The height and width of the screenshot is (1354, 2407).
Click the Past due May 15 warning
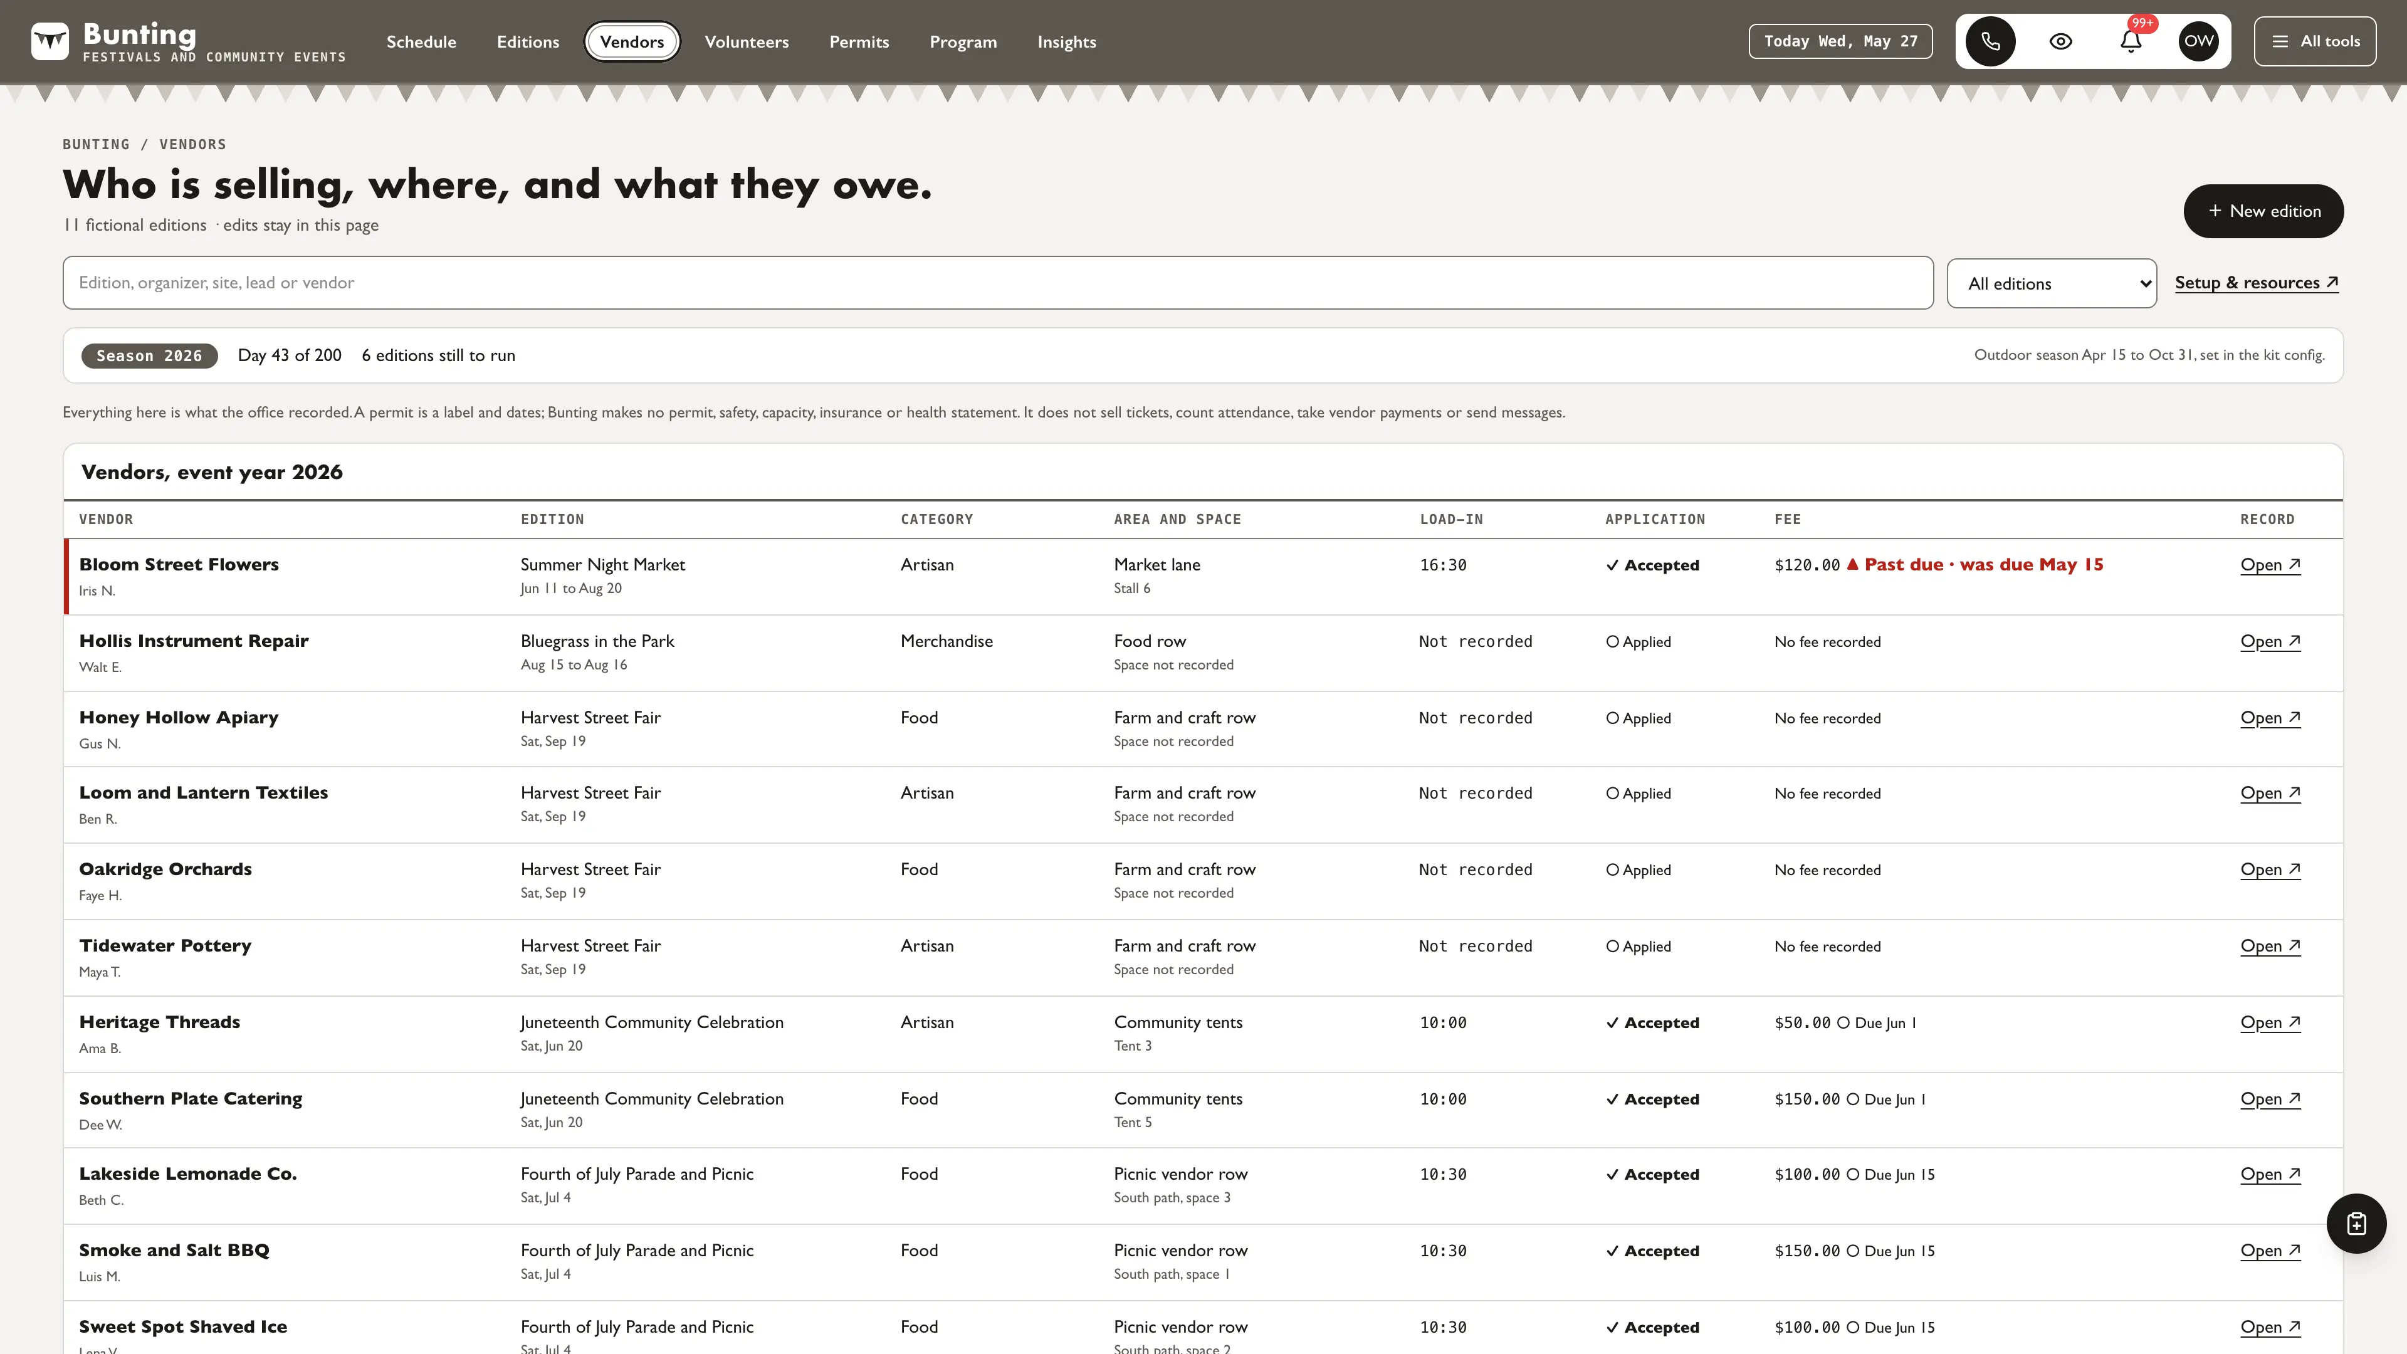[x=1975, y=564]
